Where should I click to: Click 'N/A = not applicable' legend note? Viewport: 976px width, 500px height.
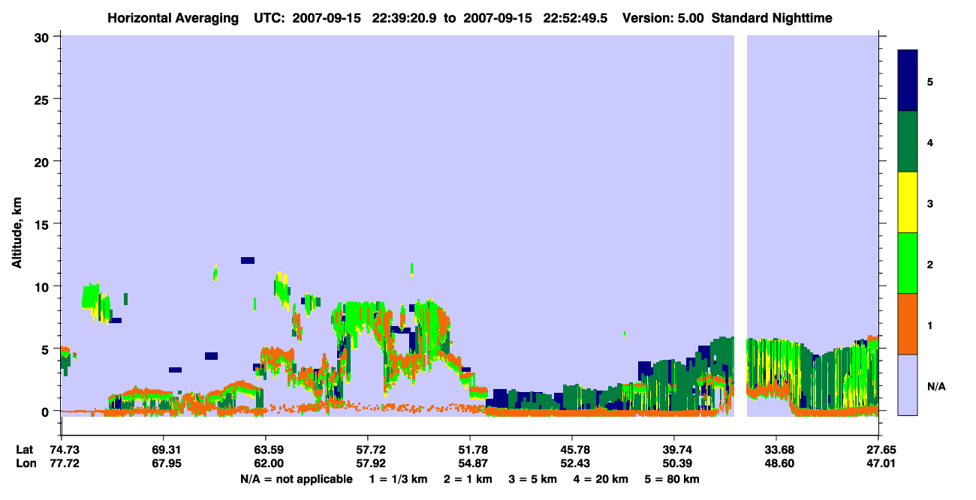pos(296,478)
